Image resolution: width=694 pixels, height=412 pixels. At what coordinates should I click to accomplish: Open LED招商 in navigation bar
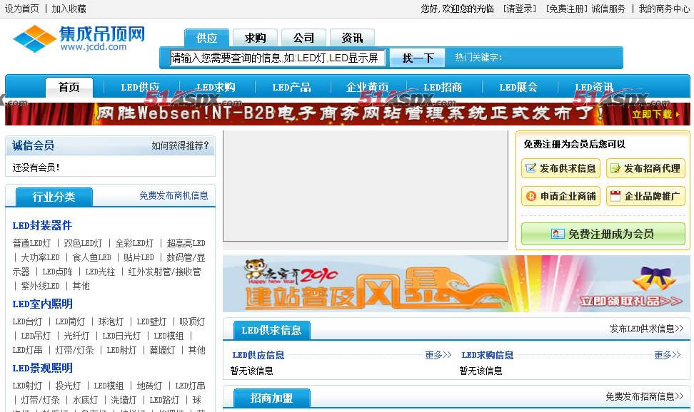click(x=443, y=87)
